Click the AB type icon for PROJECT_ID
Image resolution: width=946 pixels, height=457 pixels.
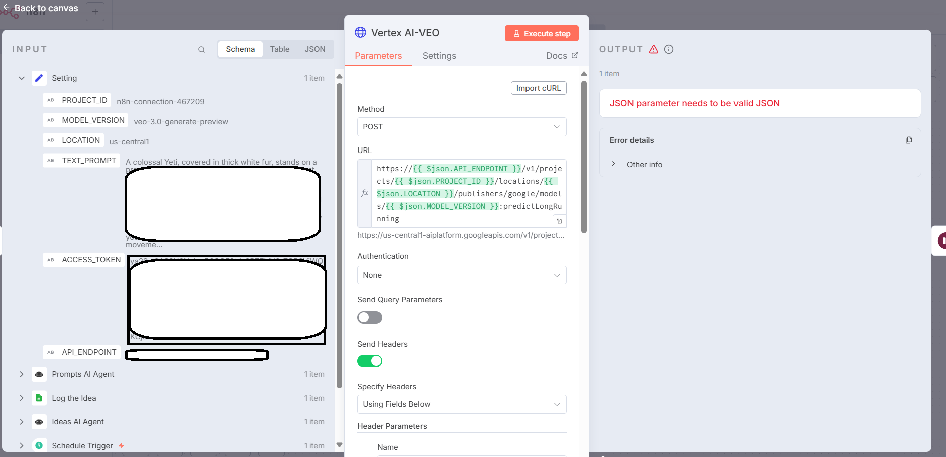coord(51,100)
